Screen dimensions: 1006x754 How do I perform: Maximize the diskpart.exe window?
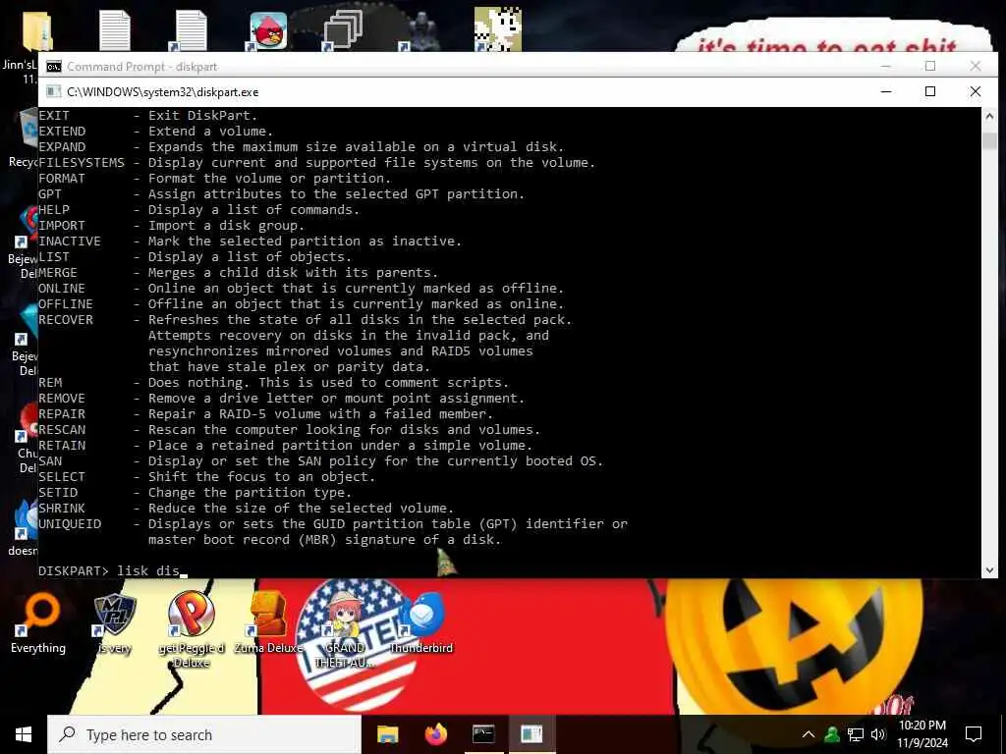pos(930,91)
